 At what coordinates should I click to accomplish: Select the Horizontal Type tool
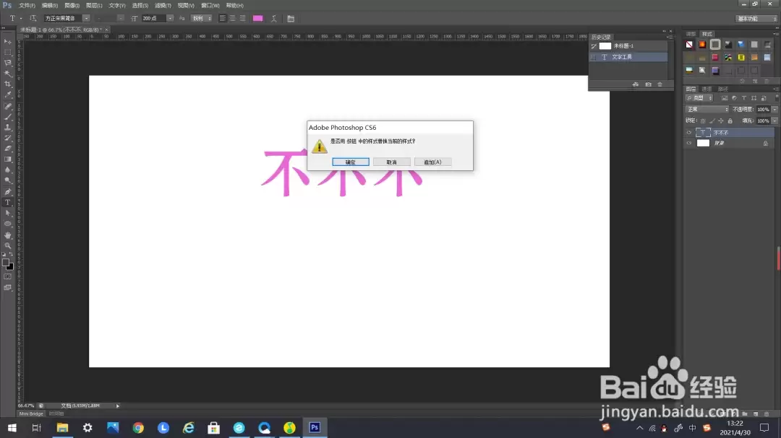(7, 202)
